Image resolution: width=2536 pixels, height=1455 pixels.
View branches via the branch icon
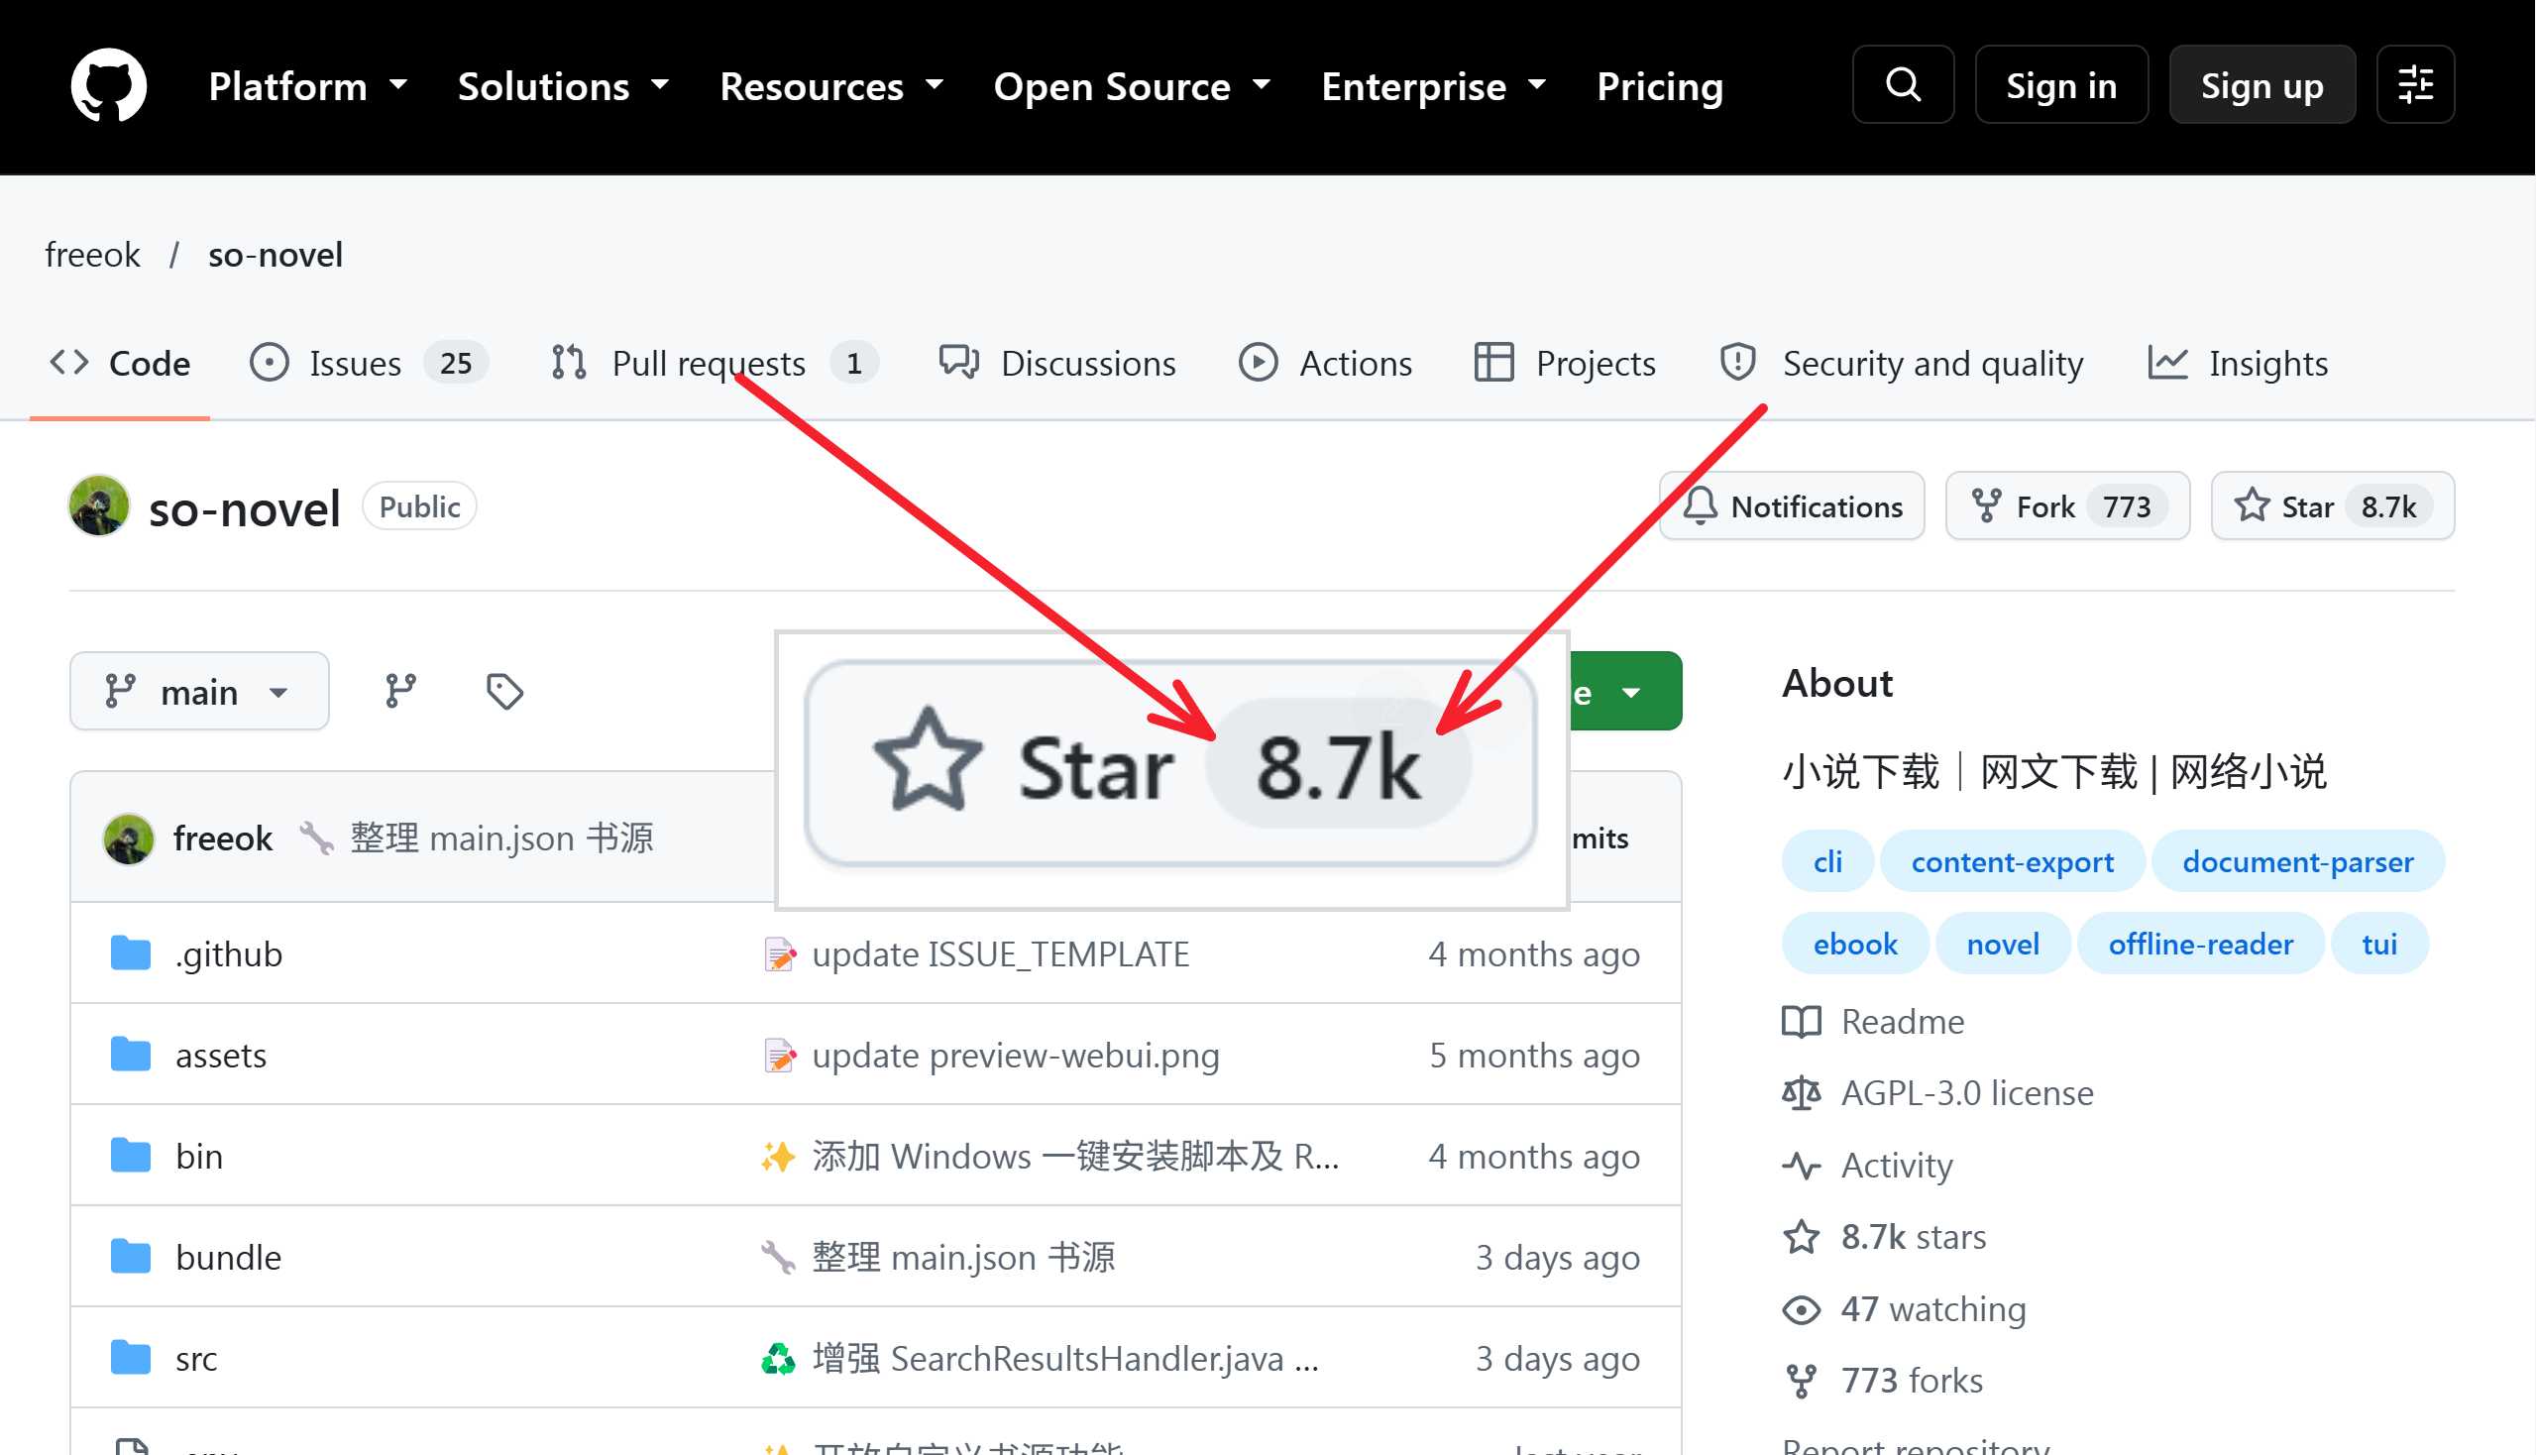(x=400, y=691)
